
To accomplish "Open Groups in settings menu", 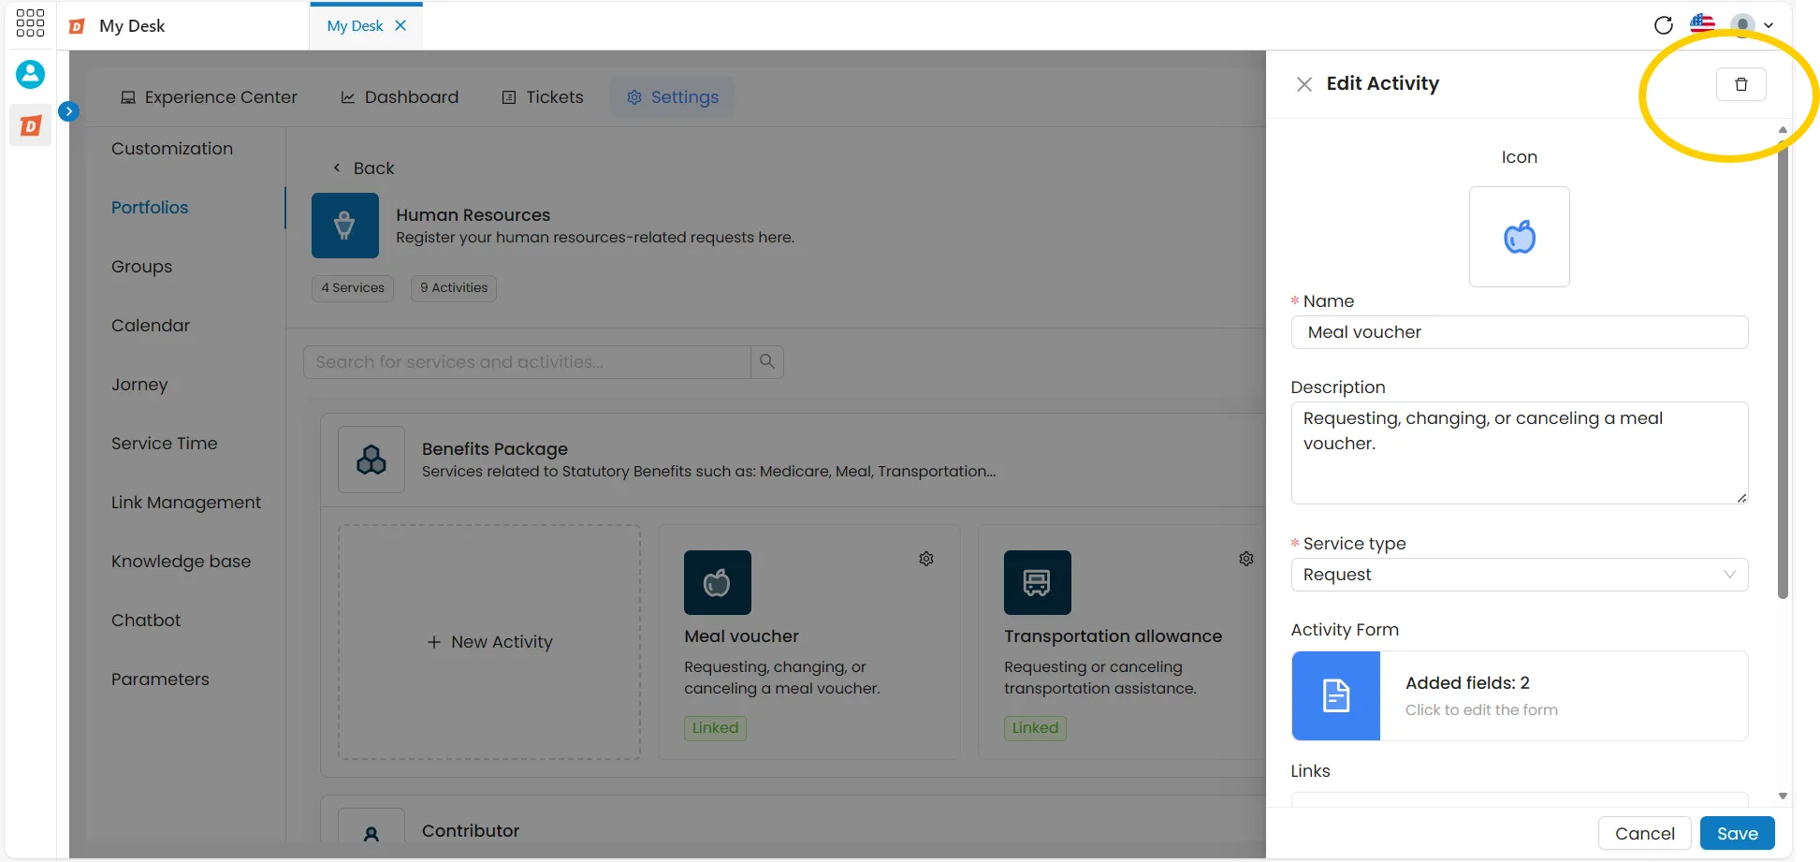I will pos(141,267).
